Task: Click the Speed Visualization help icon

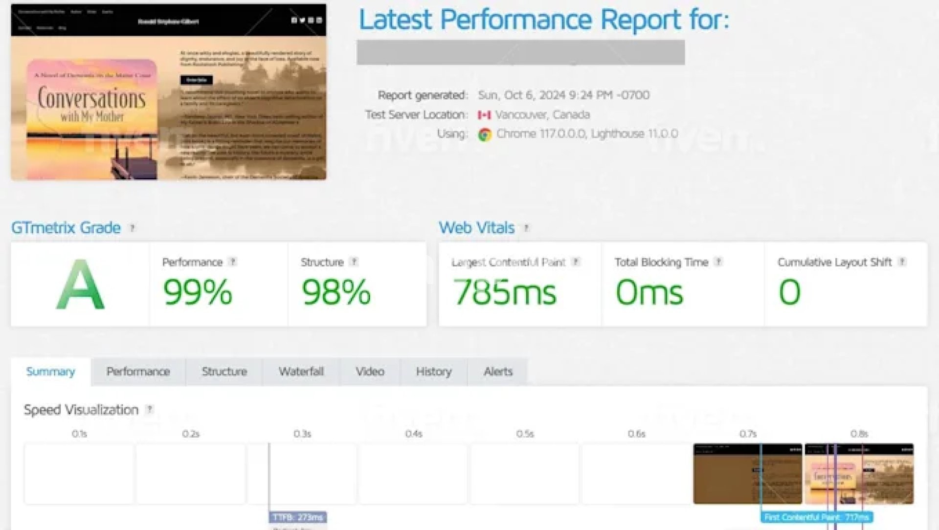Action: 150,410
